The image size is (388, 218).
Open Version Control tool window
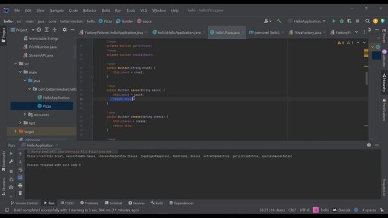coord(24,203)
